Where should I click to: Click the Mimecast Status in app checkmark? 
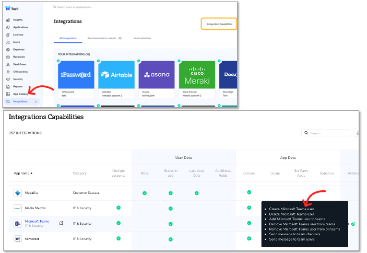point(171,239)
